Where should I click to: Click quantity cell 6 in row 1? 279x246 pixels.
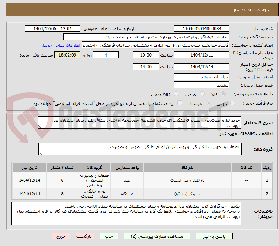[x=62, y=180]
